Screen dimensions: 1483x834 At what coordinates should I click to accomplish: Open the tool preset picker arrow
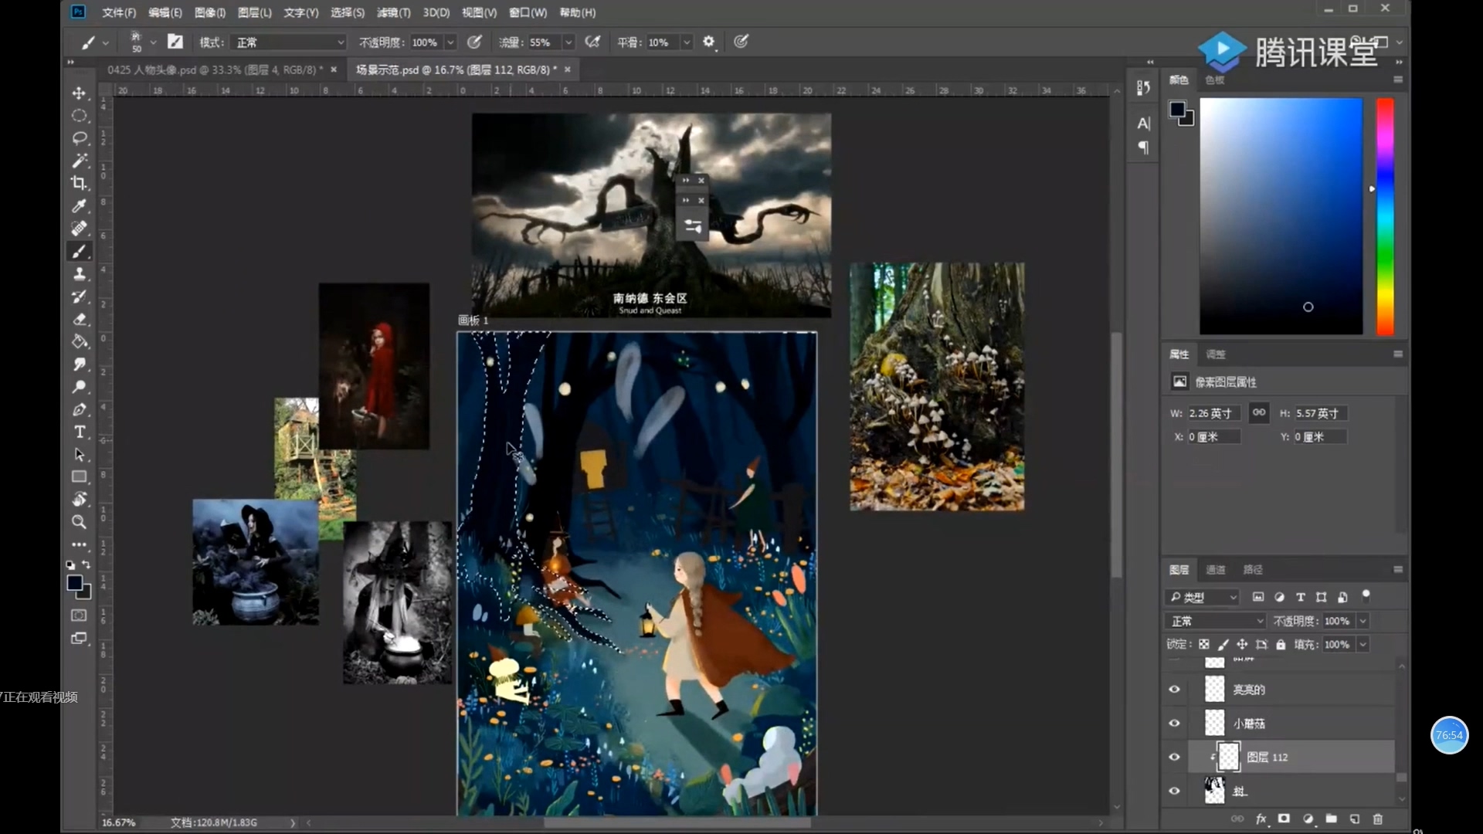click(x=106, y=42)
